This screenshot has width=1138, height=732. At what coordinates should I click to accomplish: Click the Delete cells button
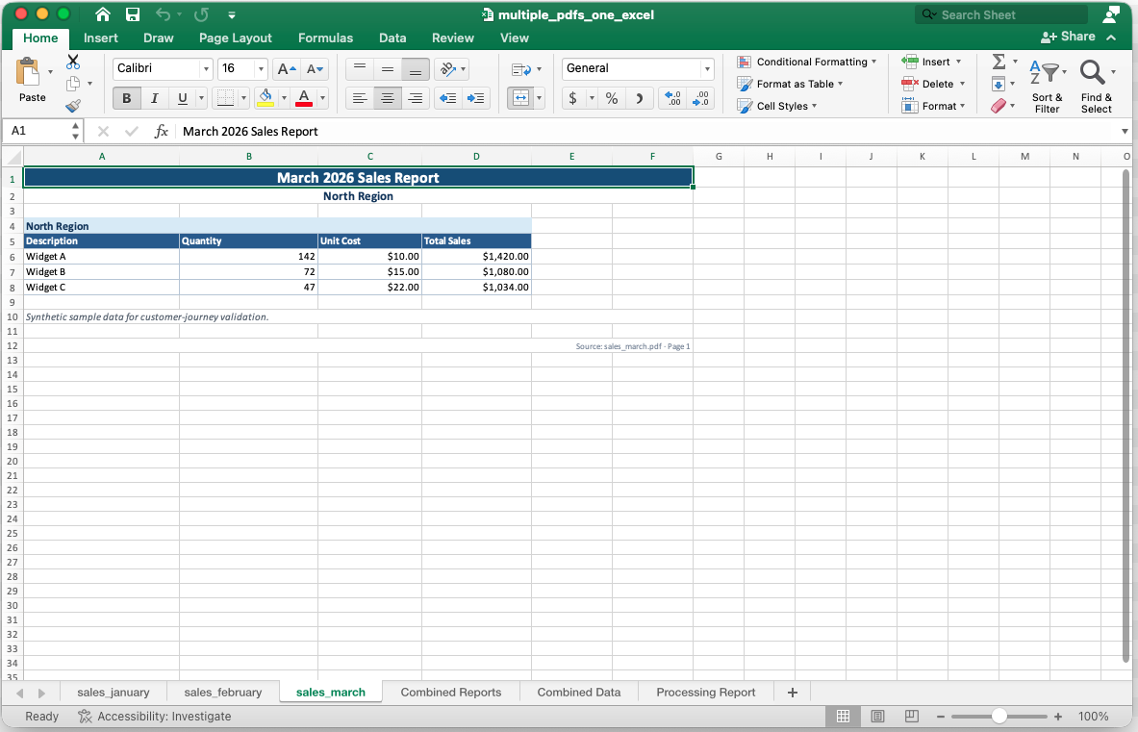pos(933,84)
